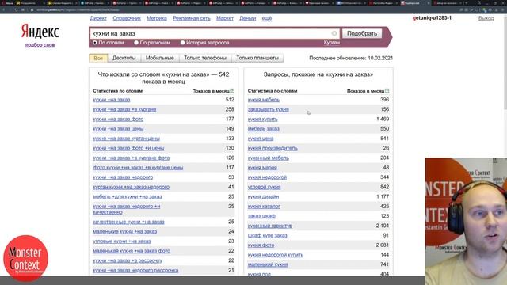Screen dimensions: 507x285
Task: Open query 'качественные кухни +на заказ'
Action: click(128, 222)
